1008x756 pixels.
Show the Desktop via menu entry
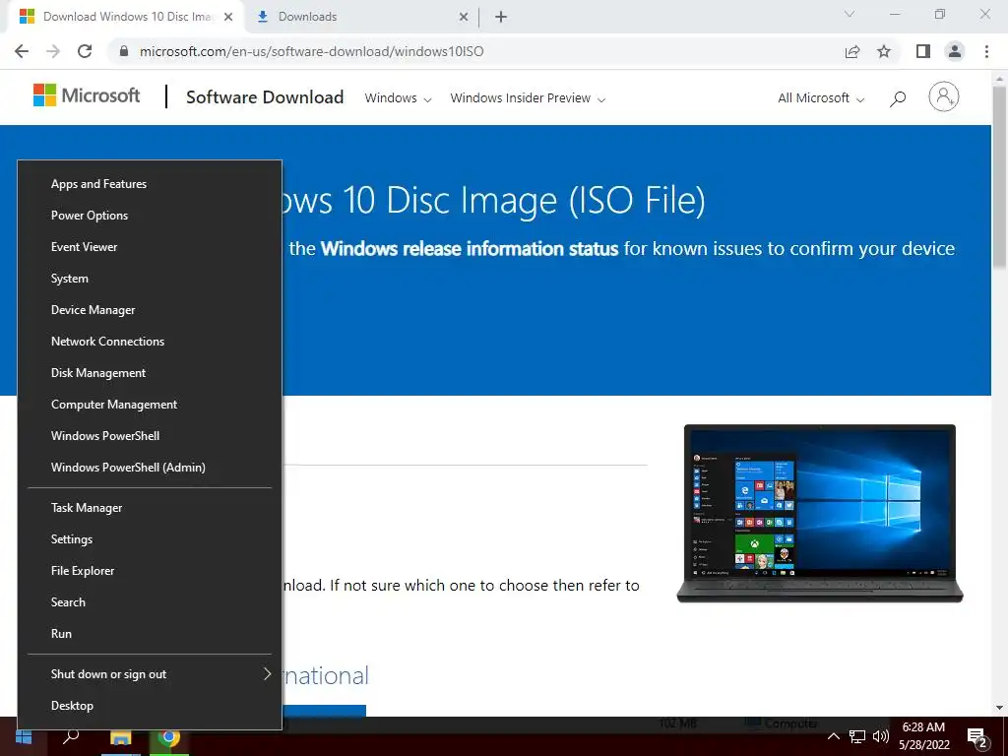[x=150, y=706]
